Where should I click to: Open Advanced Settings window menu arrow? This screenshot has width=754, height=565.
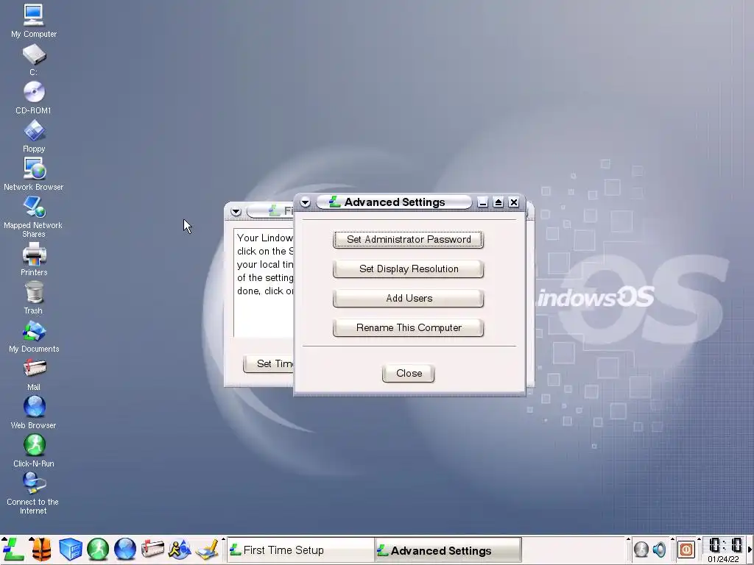click(x=305, y=203)
